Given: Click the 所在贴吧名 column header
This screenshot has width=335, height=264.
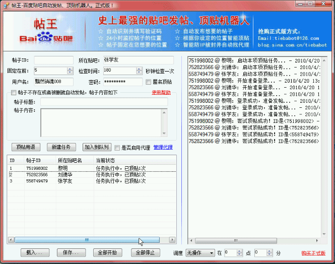Looking at the screenshot, I should pos(75,160).
